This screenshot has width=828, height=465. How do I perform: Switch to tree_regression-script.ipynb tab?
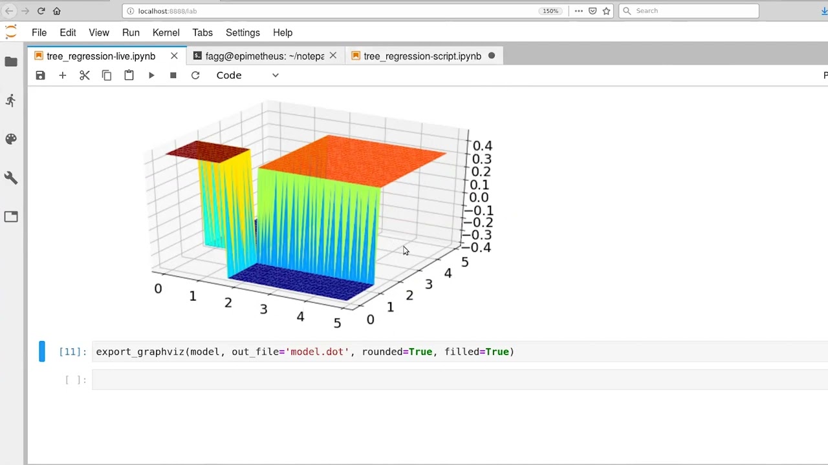(x=422, y=56)
